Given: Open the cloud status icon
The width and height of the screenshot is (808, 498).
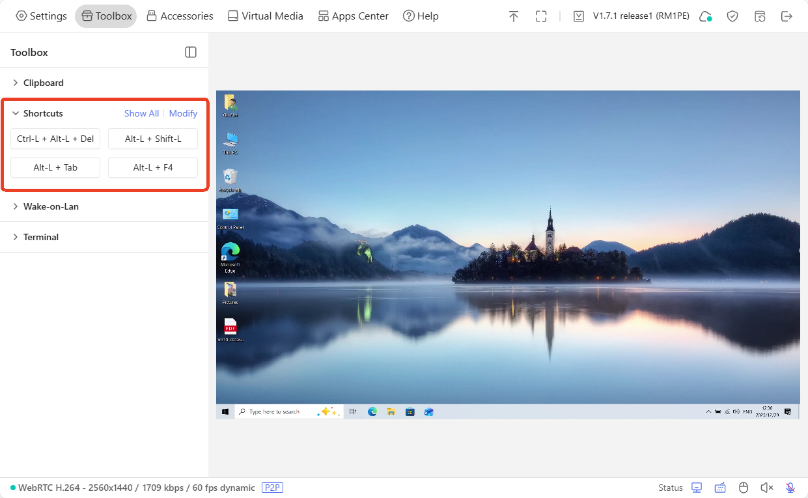Looking at the screenshot, I should [x=705, y=17].
